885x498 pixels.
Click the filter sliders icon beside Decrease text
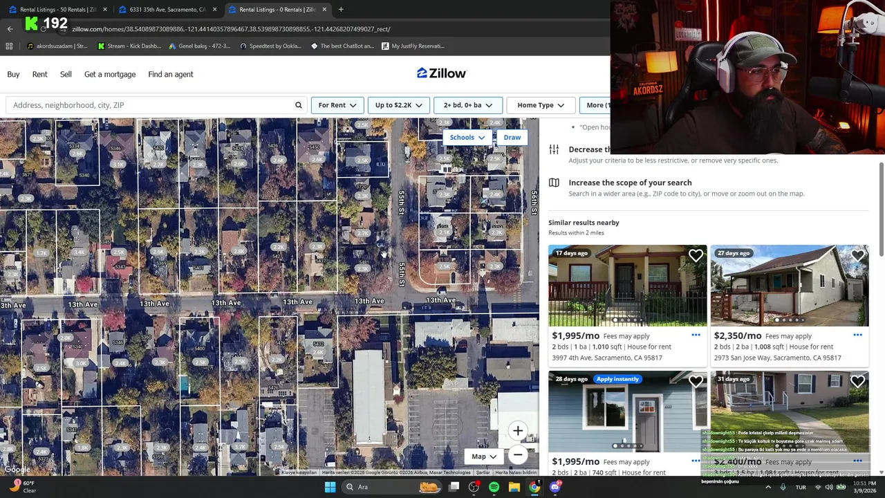554,149
